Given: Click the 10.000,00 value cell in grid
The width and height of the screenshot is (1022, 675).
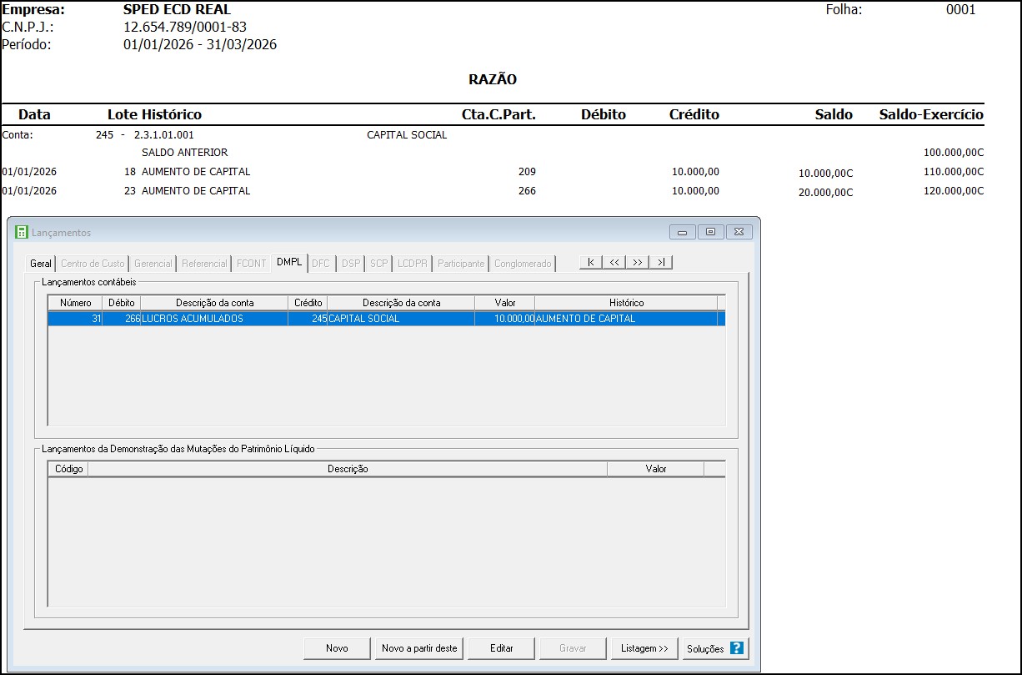Looking at the screenshot, I should tap(504, 319).
